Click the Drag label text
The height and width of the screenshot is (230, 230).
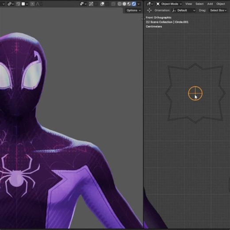coord(202,10)
